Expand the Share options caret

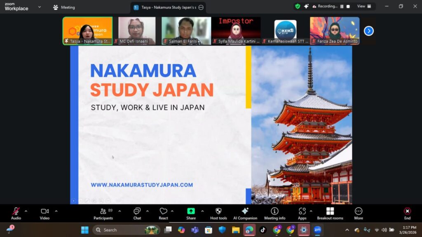pyautogui.click(x=202, y=211)
